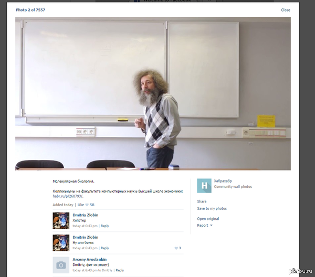Reply to the Хипстер comment
Screen dimensions: 315x277
point(105,226)
